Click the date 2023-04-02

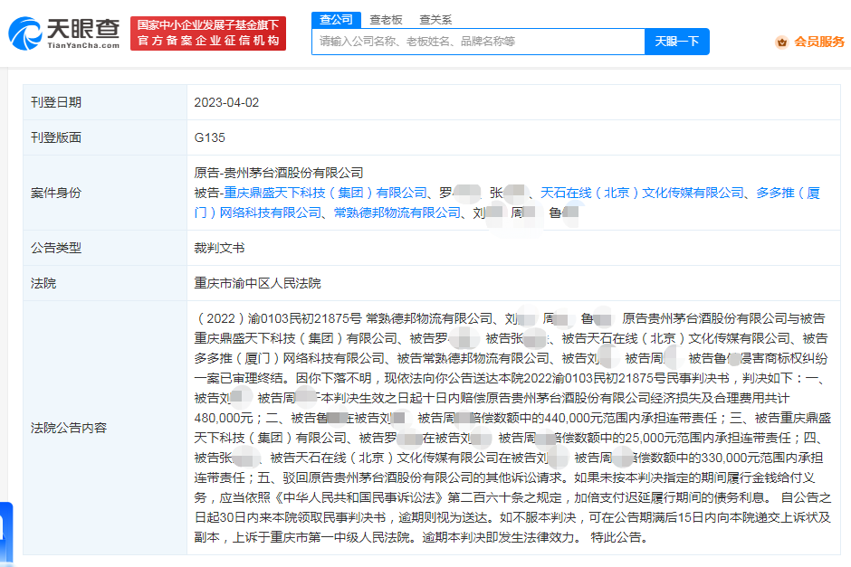[226, 102]
